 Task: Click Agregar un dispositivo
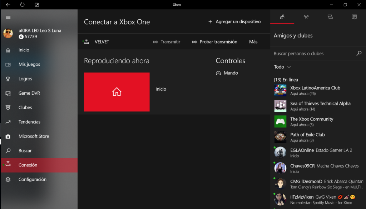[234, 22]
